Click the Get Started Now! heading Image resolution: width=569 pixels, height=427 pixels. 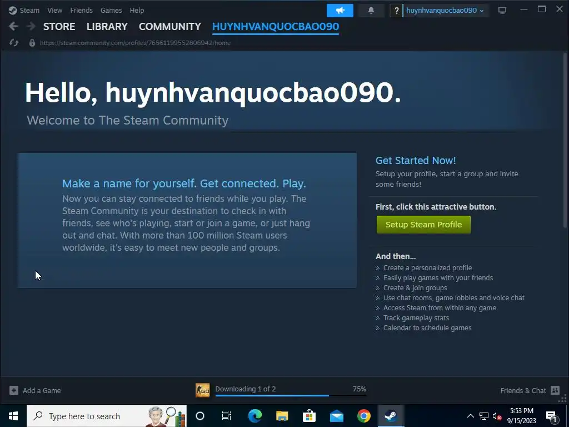tap(416, 161)
